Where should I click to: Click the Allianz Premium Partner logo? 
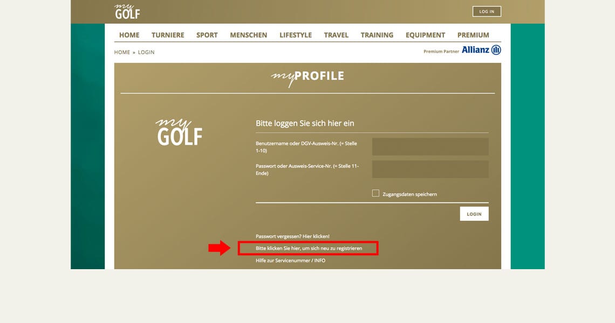pyautogui.click(x=481, y=50)
